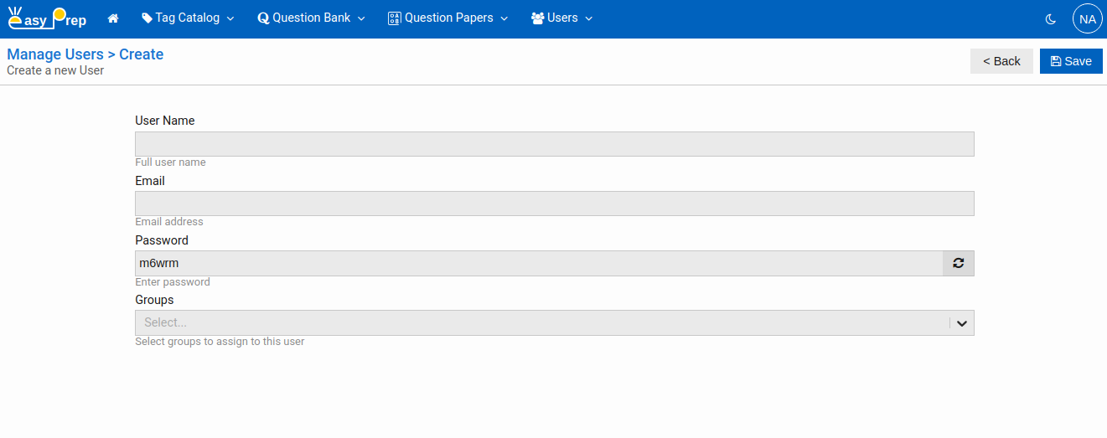Expand the Tag Catalog chevron
The height and width of the screenshot is (438, 1107).
coord(230,18)
